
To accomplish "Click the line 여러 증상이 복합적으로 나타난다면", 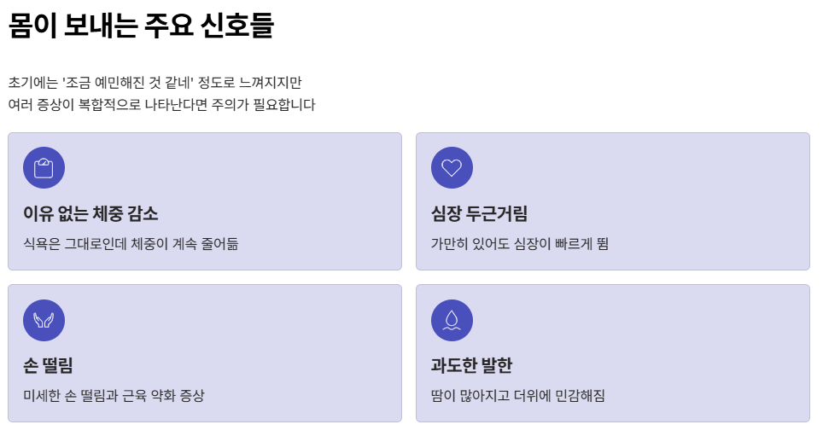I will coord(162,105).
